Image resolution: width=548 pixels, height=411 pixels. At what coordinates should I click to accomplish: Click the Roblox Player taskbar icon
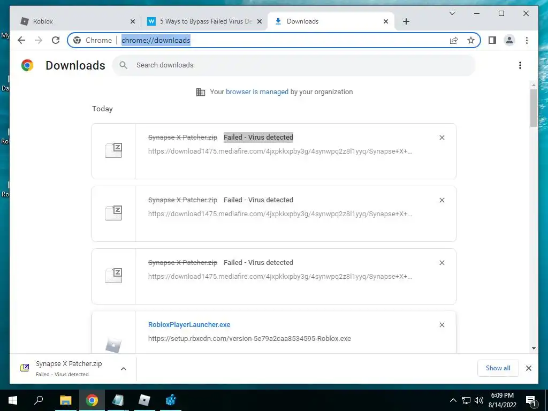pos(144,400)
